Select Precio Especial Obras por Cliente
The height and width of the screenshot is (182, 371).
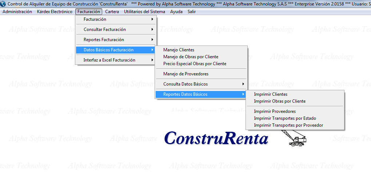[x=195, y=64]
